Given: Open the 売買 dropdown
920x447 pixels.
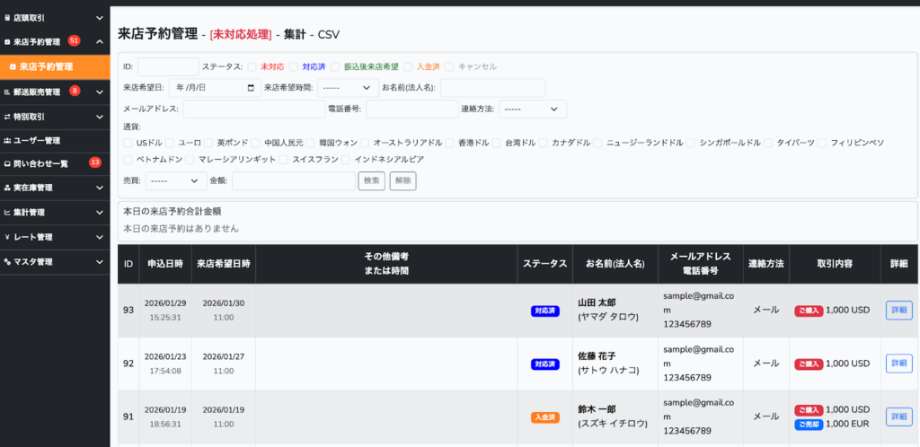Looking at the screenshot, I should click(176, 180).
